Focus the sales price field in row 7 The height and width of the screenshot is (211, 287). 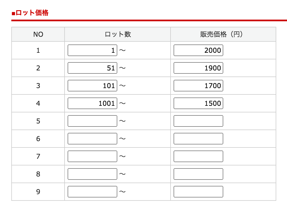point(198,156)
